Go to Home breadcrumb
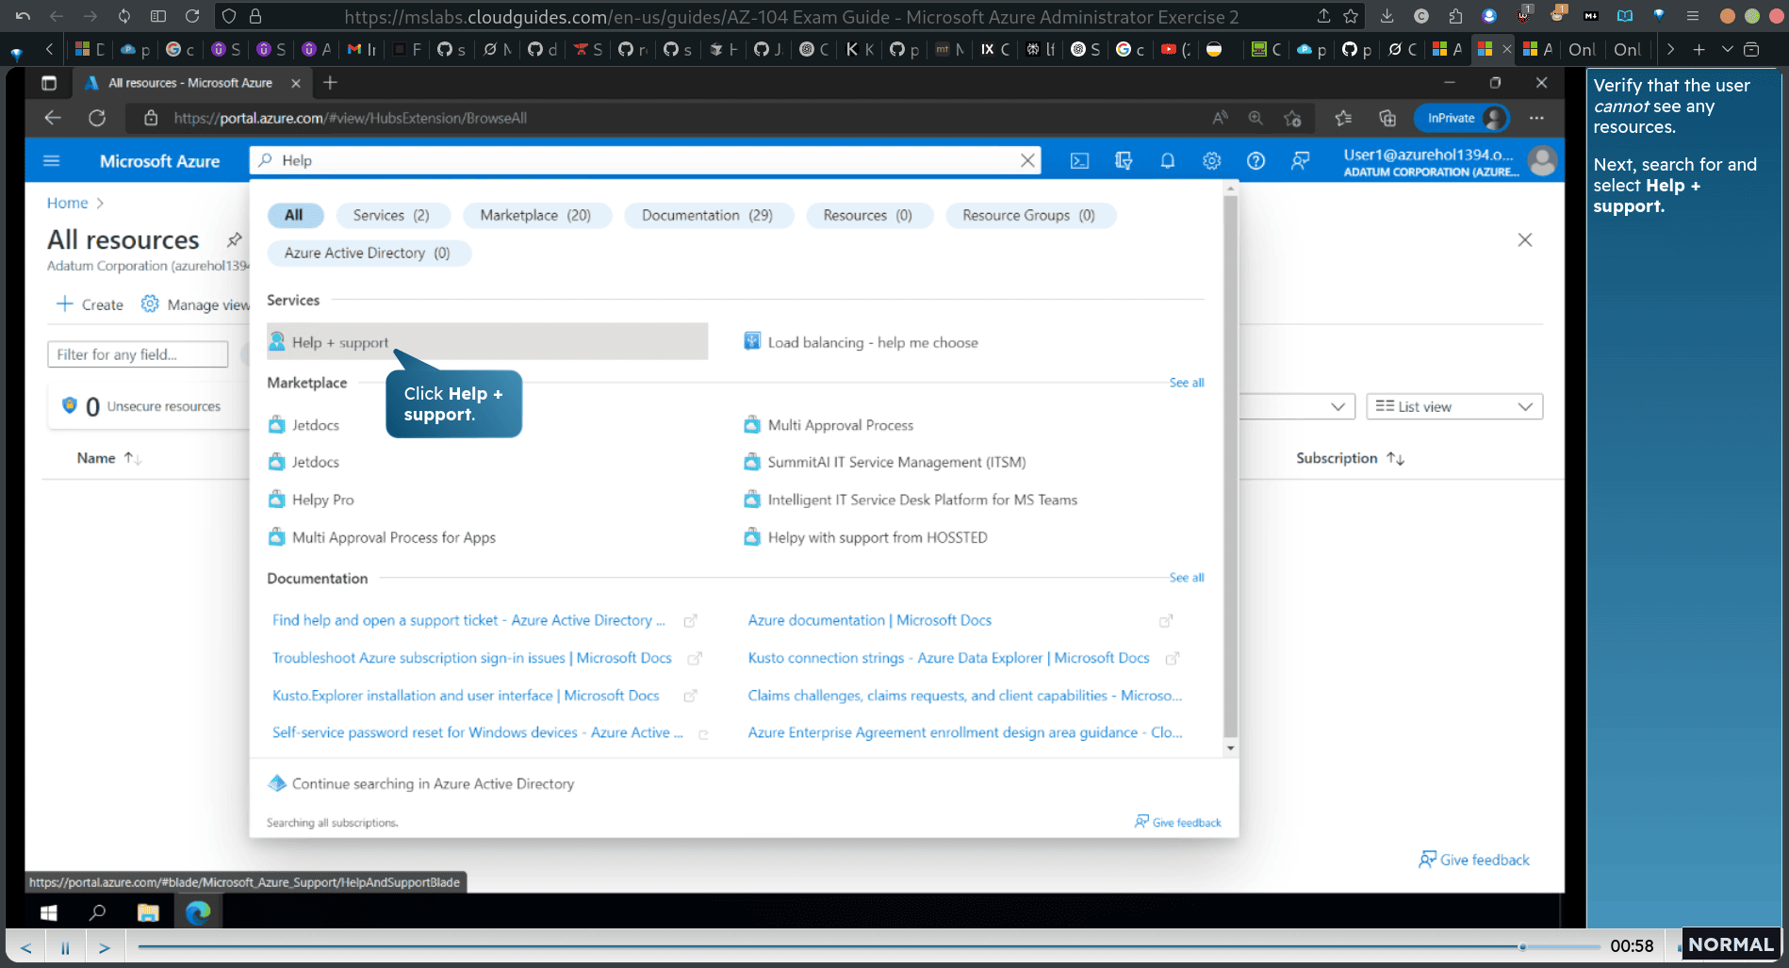Screen dimensions: 1789x968 (x=67, y=203)
